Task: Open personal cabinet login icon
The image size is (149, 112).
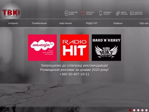Action: (x=66, y=13)
